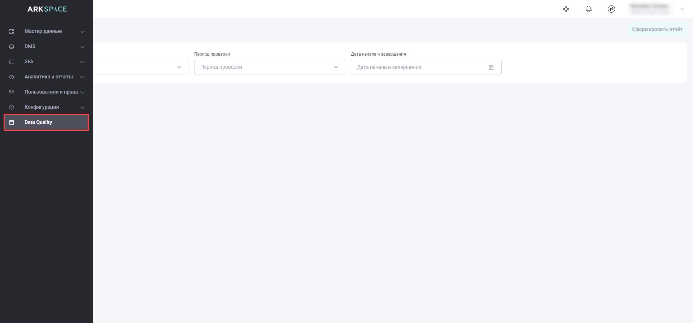
Task: Click the Аналитика и отчеты chart icon
Action: pos(12,77)
